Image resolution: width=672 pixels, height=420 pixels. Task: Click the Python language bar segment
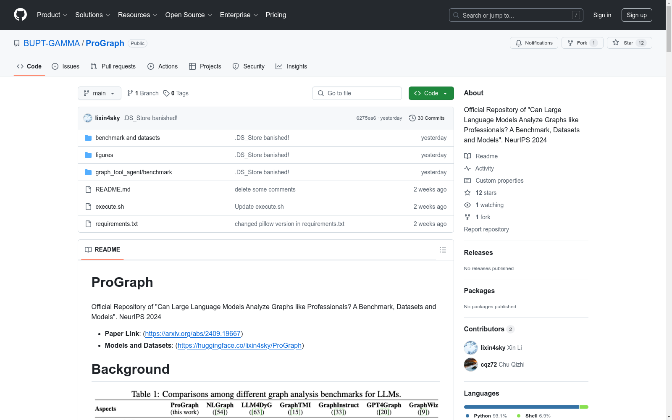(521, 407)
